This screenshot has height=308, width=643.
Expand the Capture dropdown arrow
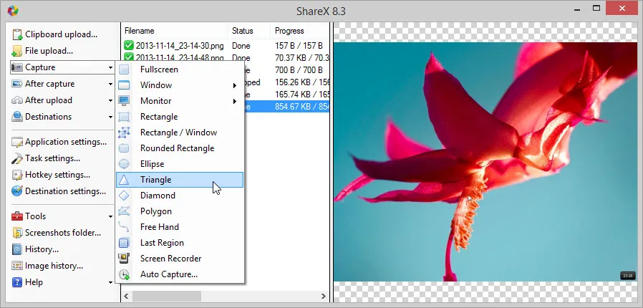coord(111,67)
